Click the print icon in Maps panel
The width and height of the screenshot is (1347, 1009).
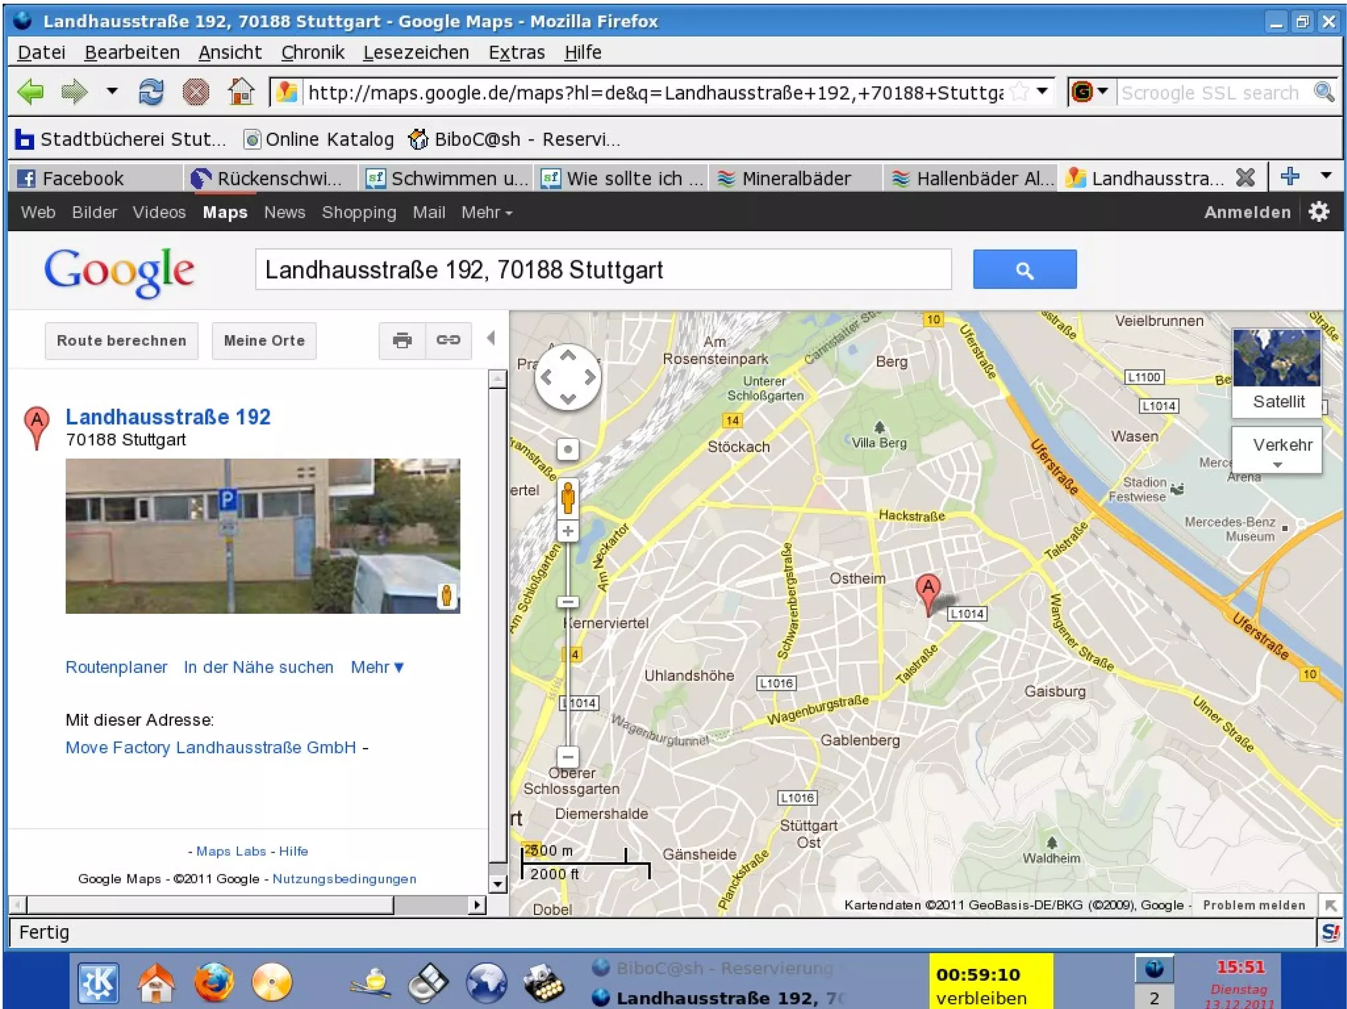tap(402, 340)
